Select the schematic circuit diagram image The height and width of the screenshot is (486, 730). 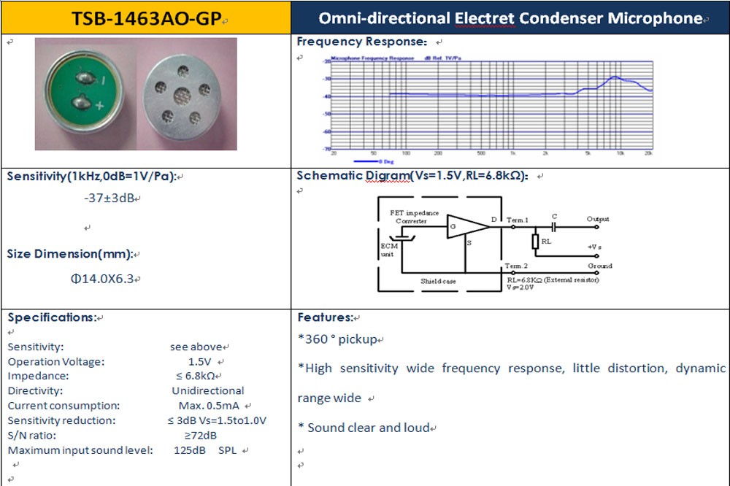pos(494,244)
